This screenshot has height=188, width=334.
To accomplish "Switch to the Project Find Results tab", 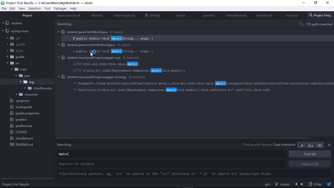I will point(320,15).
